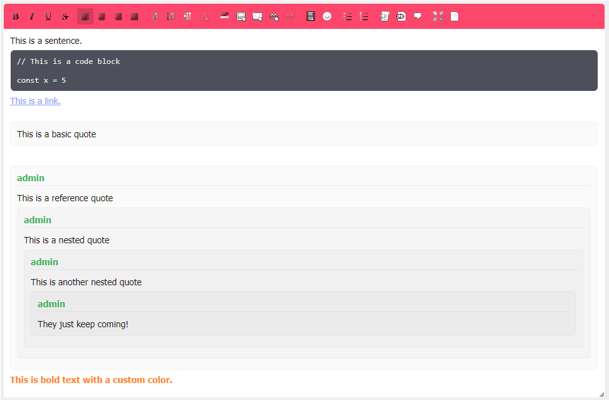This screenshot has height=400, width=609.
Task: Insert PHP code block
Action: (x=401, y=16)
